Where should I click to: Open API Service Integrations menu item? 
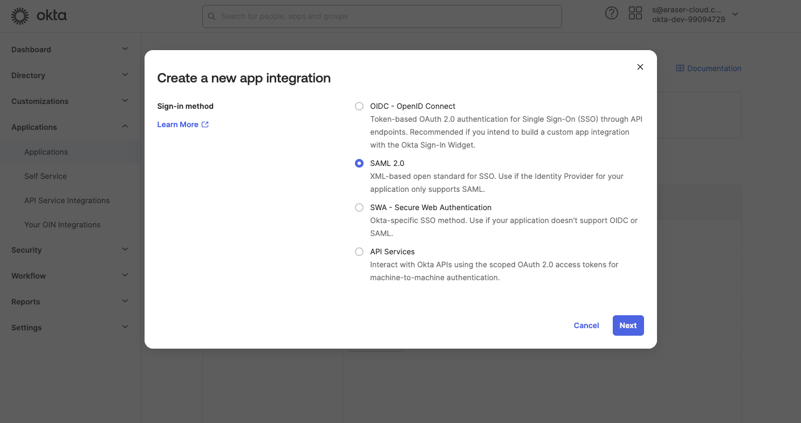(67, 200)
